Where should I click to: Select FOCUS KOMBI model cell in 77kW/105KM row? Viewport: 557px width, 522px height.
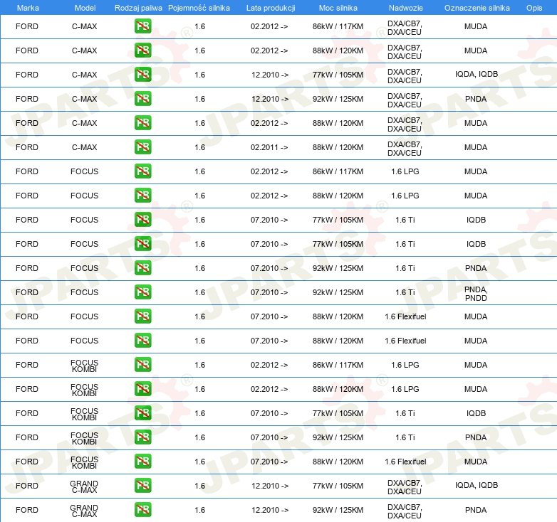pyautogui.click(x=84, y=413)
